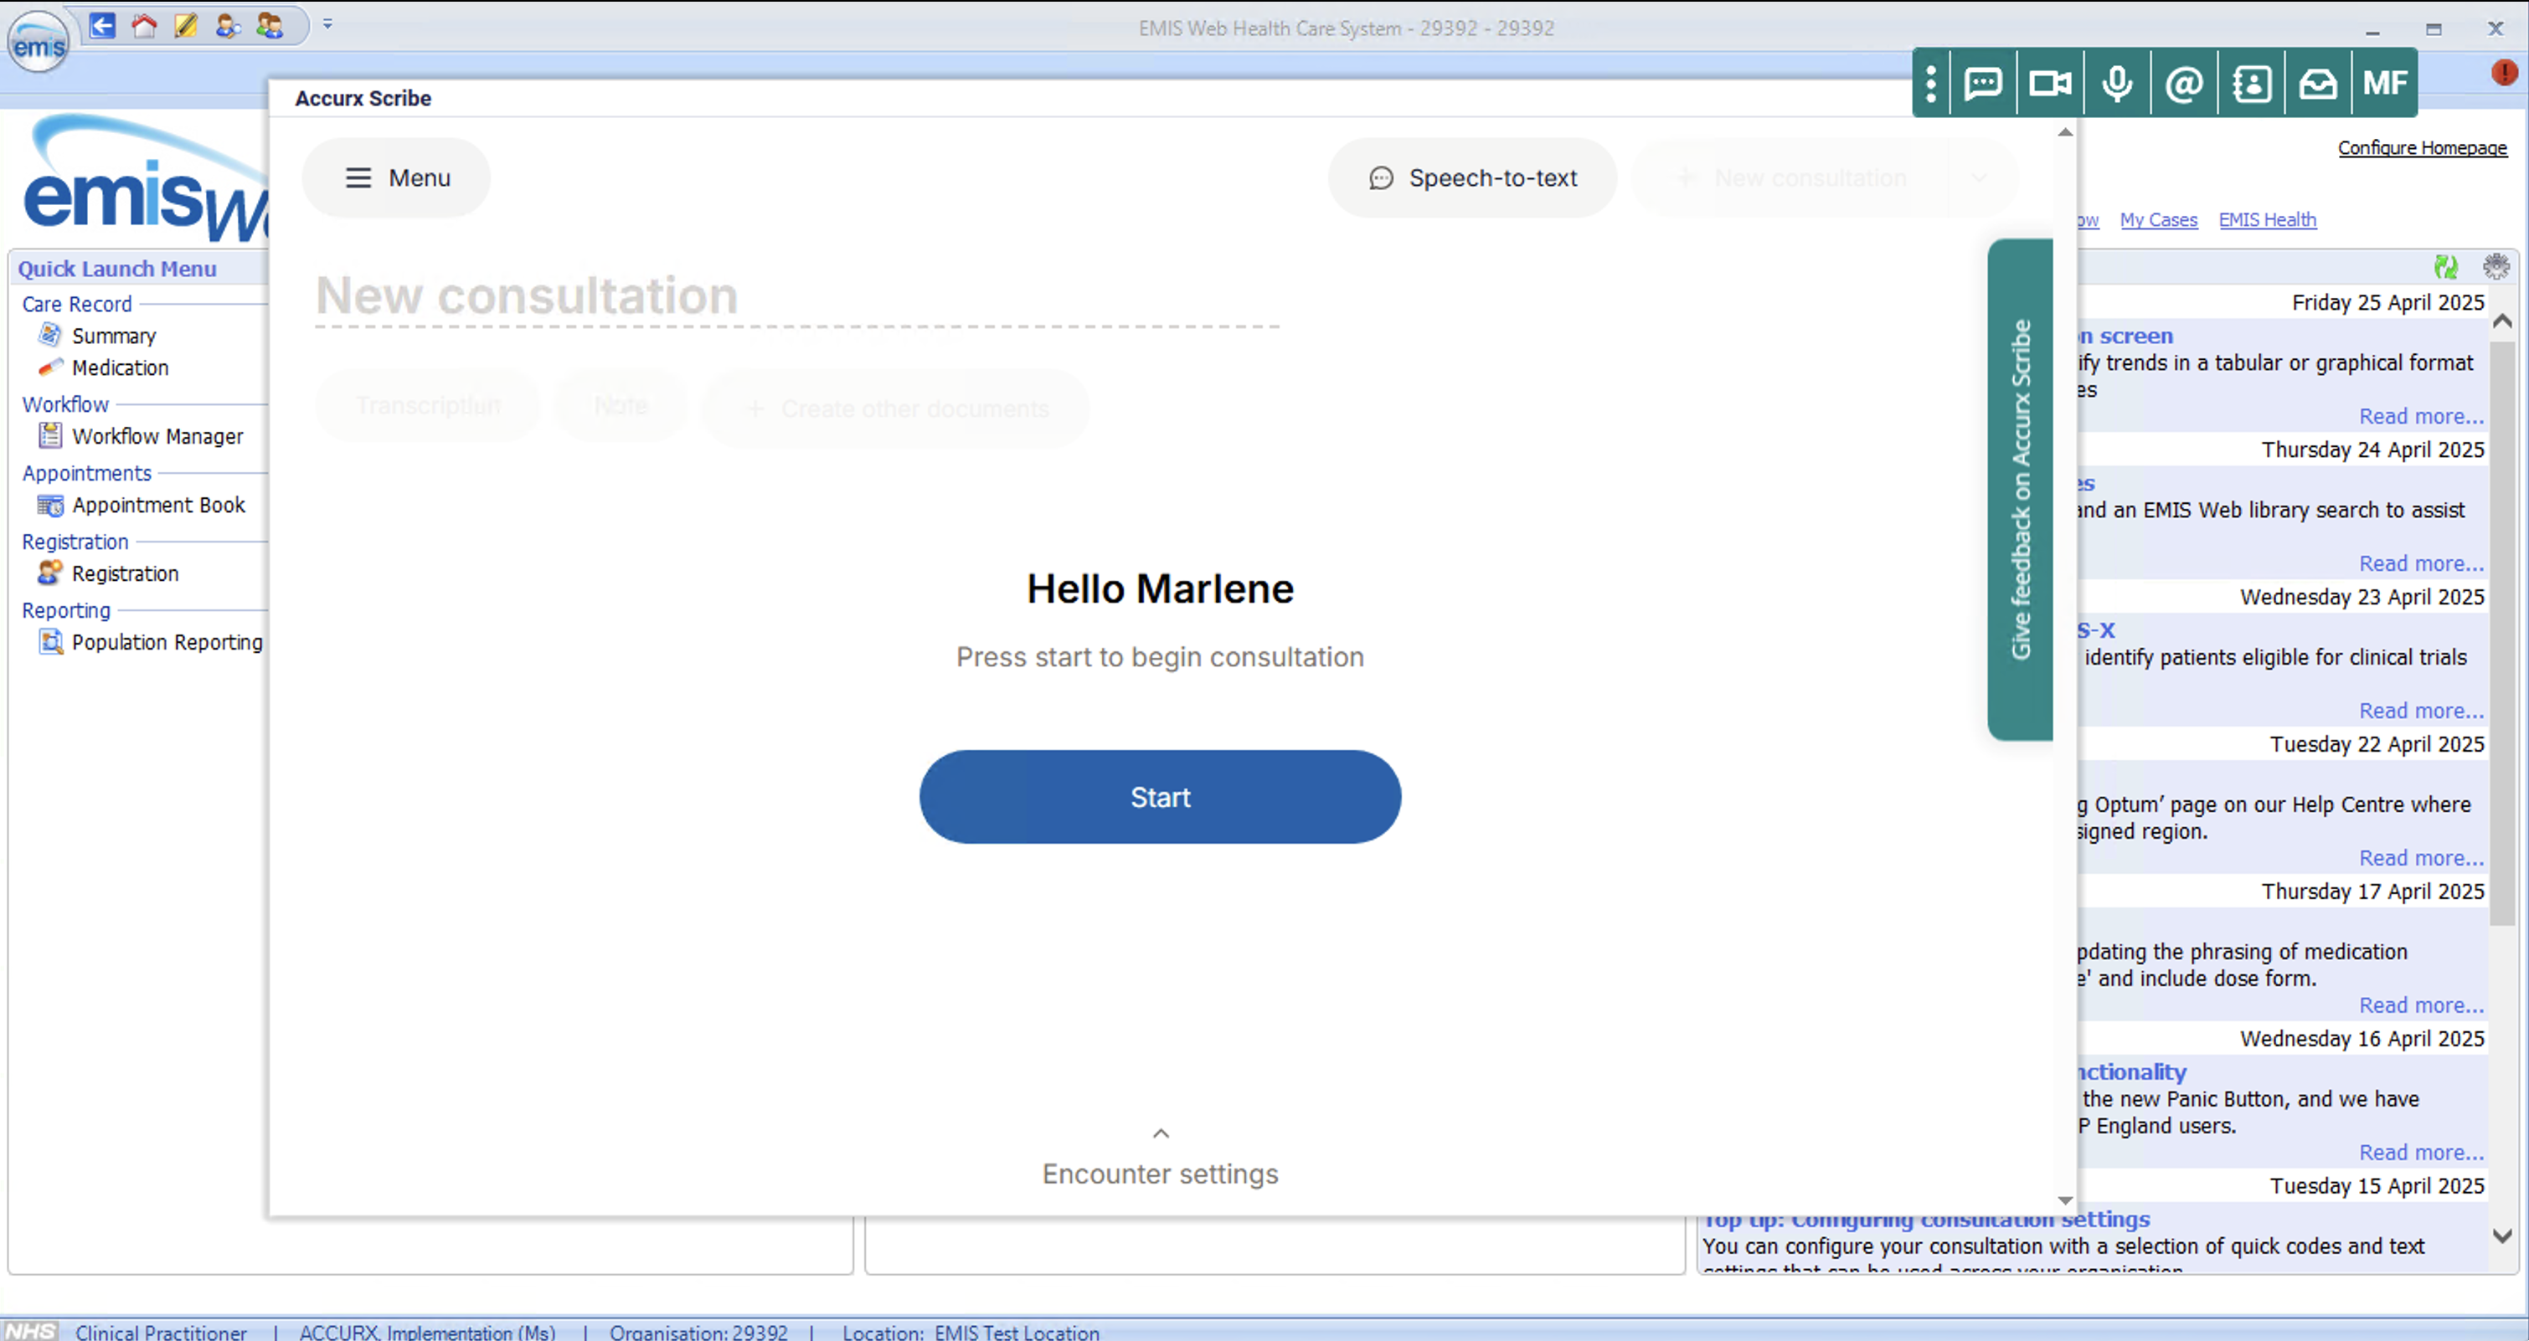Switch to the Transcription tab
The width and height of the screenshot is (2529, 1341).
(x=428, y=407)
